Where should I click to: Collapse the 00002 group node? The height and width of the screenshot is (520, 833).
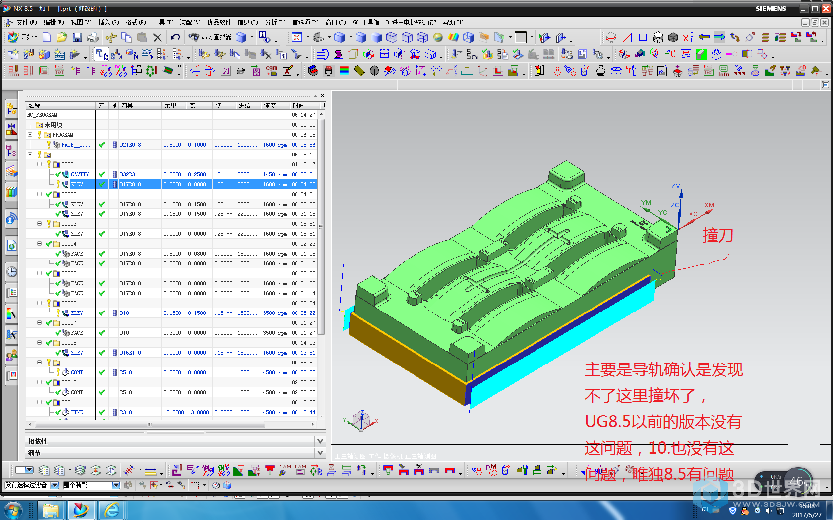pyautogui.click(x=40, y=194)
